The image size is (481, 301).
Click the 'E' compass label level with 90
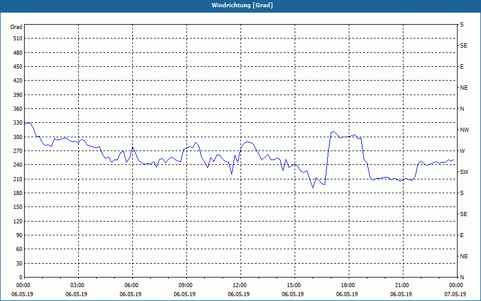[x=462, y=235]
